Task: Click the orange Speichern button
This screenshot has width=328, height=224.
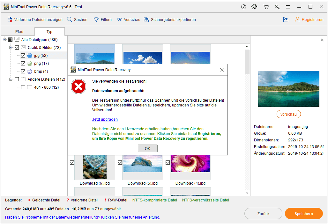Action: pyautogui.click(x=304, y=214)
